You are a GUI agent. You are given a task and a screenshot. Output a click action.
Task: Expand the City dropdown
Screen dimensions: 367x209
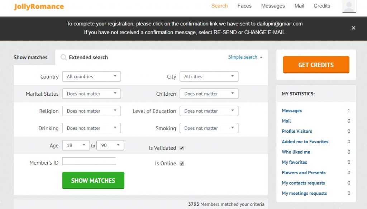click(x=209, y=76)
